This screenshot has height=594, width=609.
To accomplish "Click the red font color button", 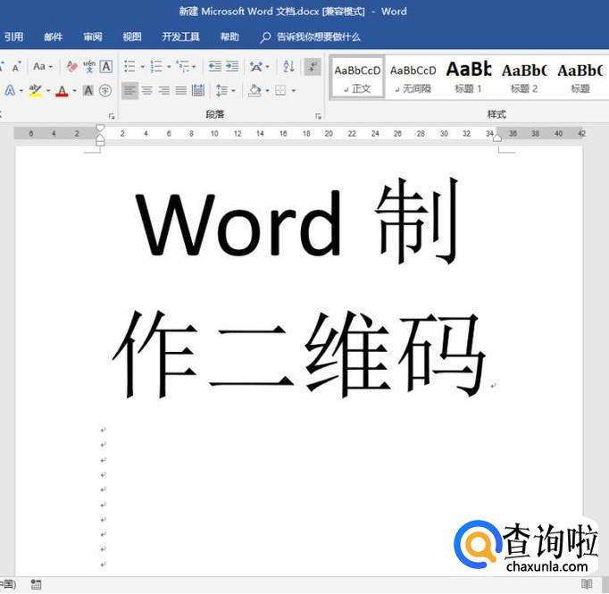I will (x=61, y=90).
